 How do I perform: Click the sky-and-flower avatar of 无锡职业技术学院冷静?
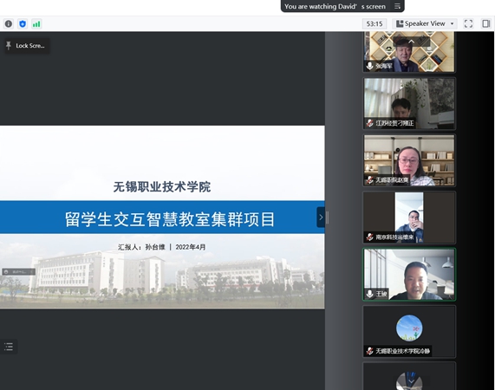point(409,328)
